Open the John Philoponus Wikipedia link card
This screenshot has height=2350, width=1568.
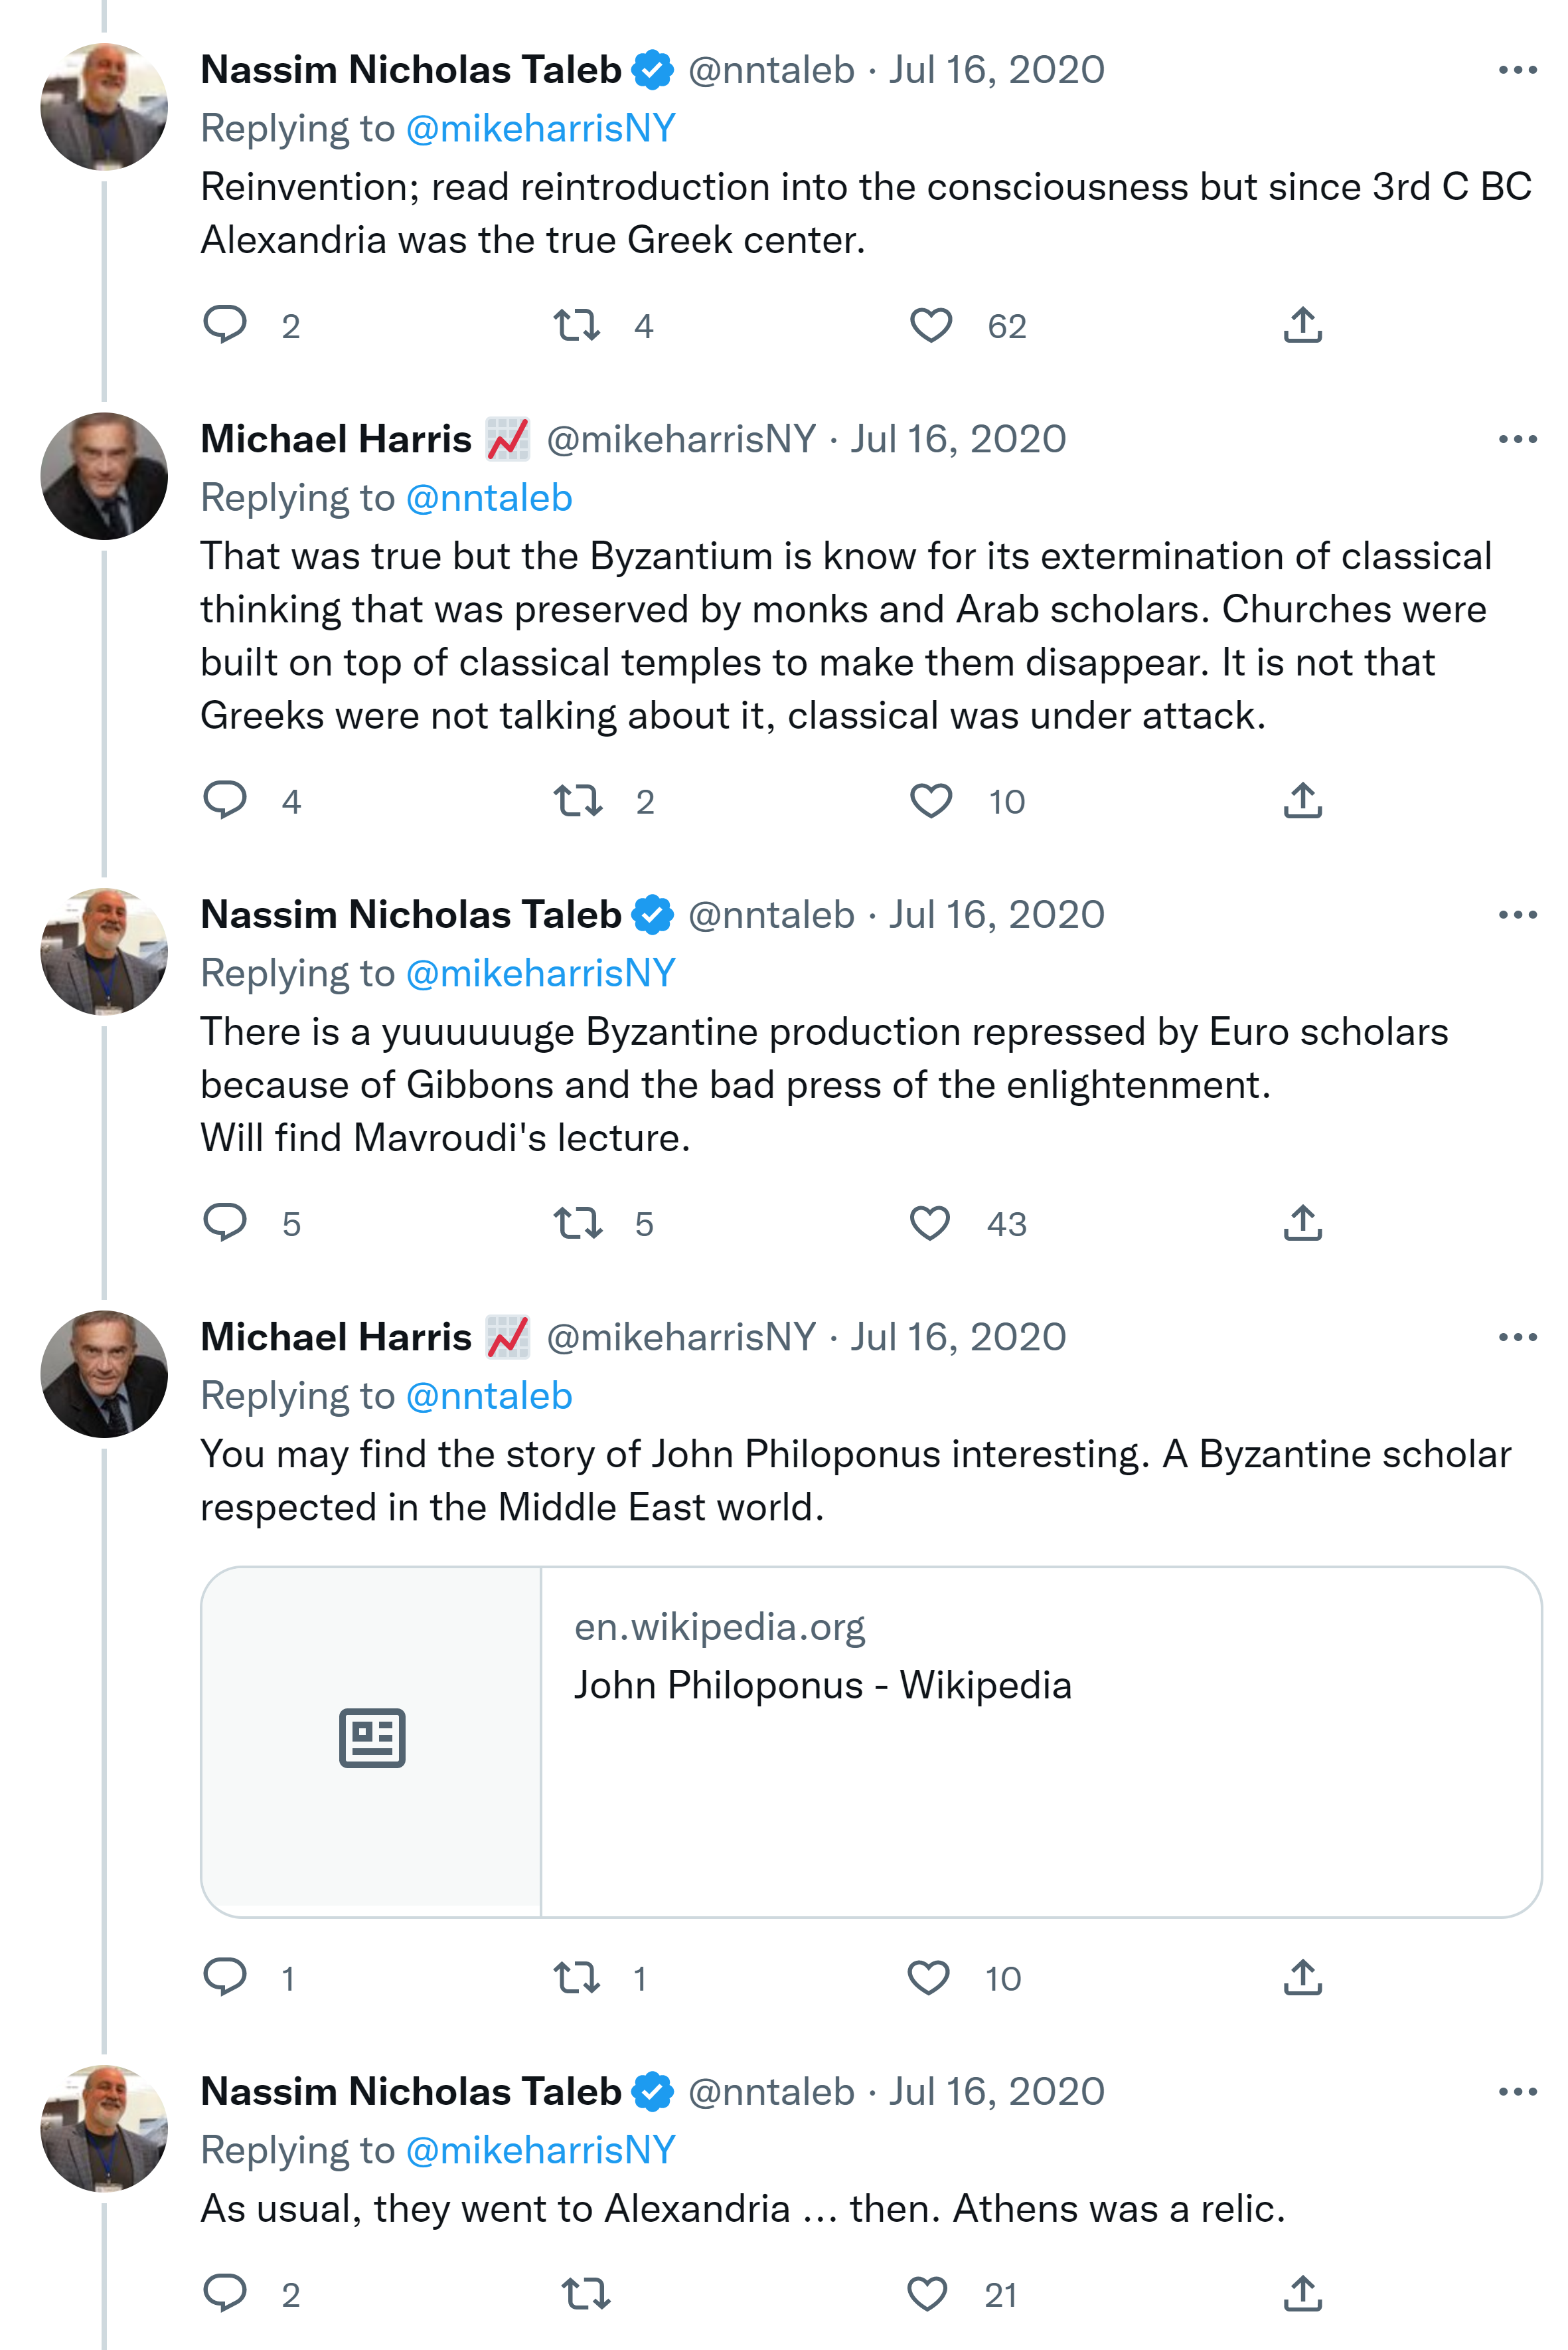pos(1040,1741)
